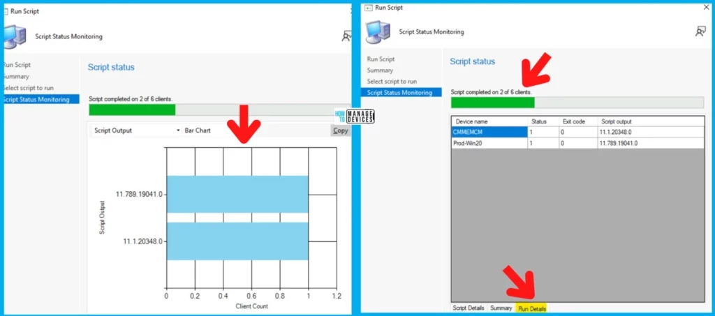The height and width of the screenshot is (316, 715).
Task: Switch to the Script Details tab
Action: 469,308
